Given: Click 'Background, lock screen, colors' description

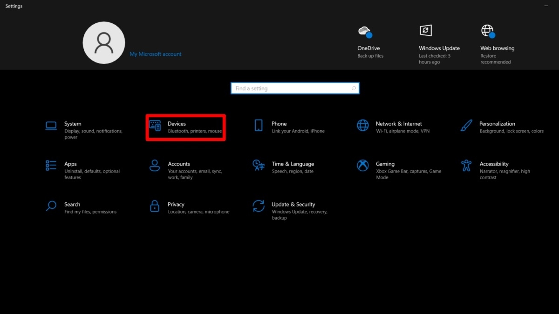Looking at the screenshot, I should 511,131.
